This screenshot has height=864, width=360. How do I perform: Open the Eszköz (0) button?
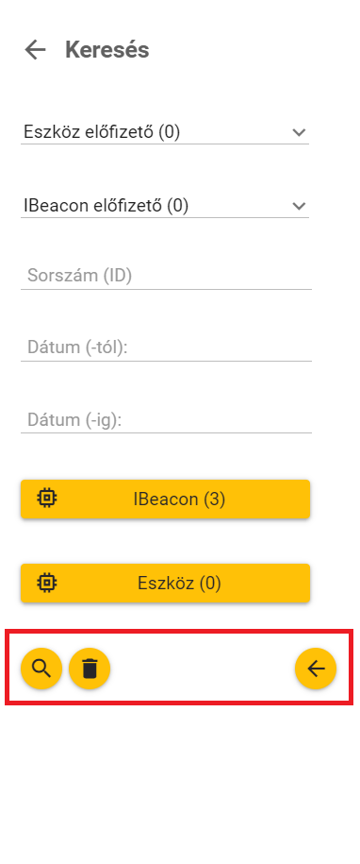click(166, 583)
